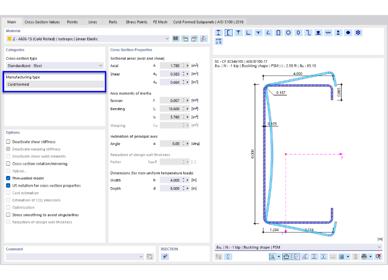Choose the T-section shape icon
The image size is (388, 280).
click(238, 33)
